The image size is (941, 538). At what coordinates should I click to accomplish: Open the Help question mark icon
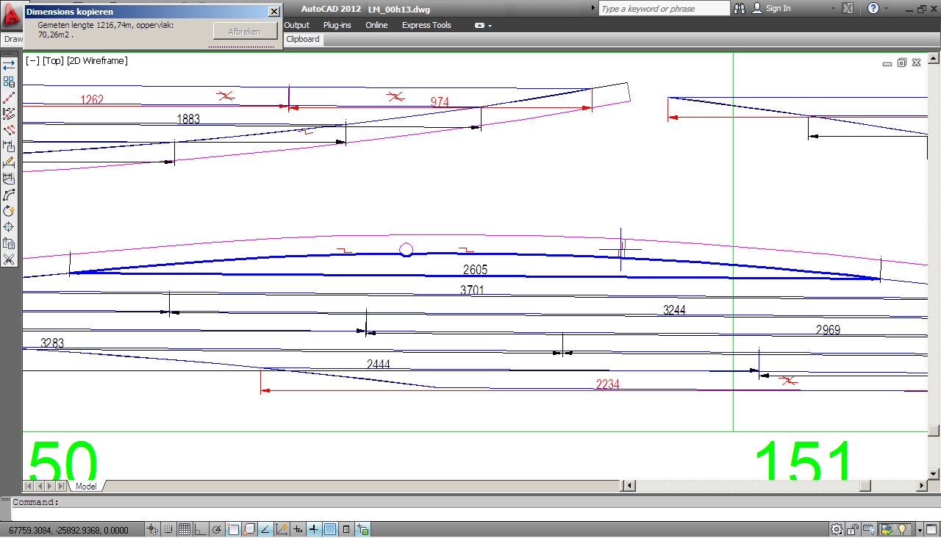[x=873, y=8]
